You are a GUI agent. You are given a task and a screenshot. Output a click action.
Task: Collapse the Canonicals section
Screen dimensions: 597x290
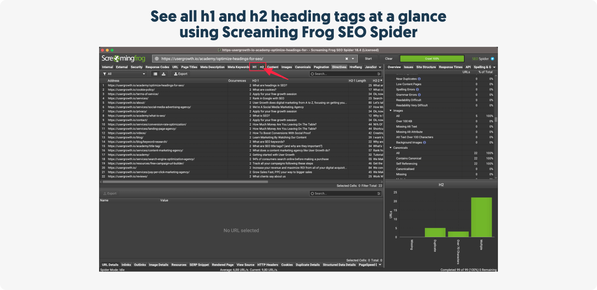pyautogui.click(x=391, y=148)
